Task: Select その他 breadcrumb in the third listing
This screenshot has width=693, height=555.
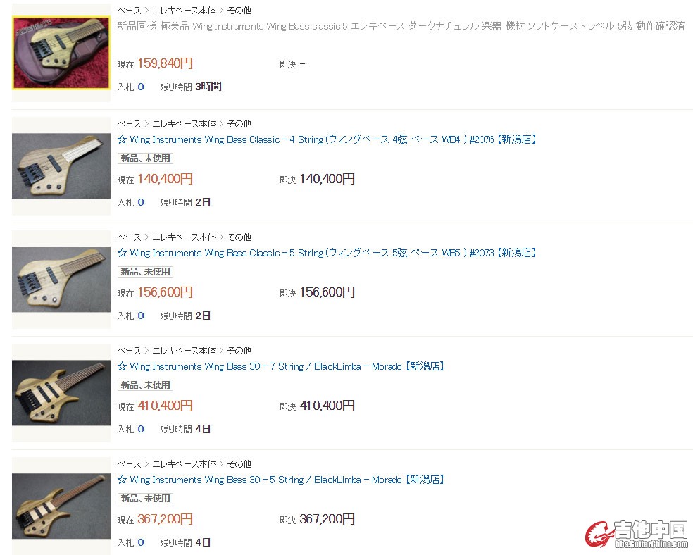Action: pos(239,237)
